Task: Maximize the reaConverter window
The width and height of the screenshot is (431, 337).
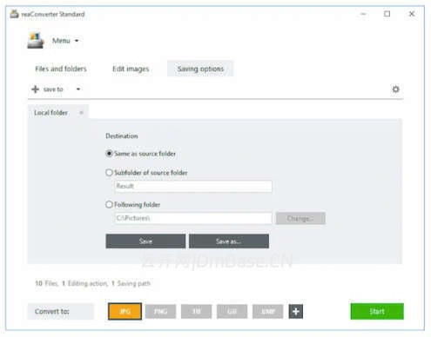Action: [x=387, y=14]
